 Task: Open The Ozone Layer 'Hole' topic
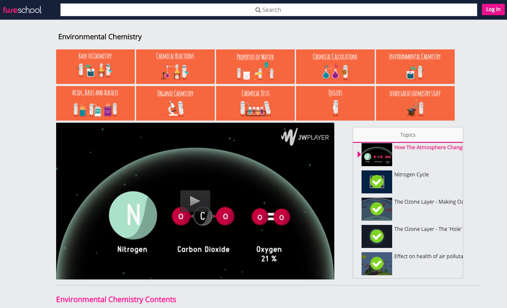(427, 229)
